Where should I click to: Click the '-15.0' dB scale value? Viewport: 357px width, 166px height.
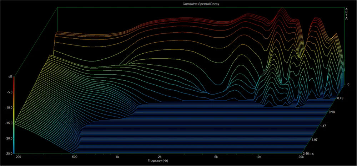pos(9,123)
